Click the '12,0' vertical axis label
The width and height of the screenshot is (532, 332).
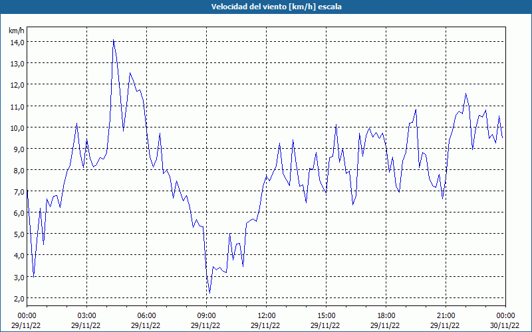(x=17, y=85)
